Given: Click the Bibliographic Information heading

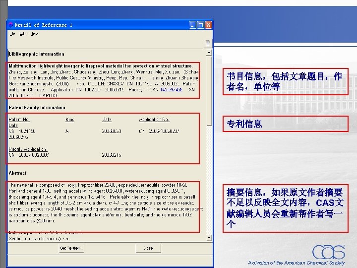Looking at the screenshot, I should (x=36, y=54).
